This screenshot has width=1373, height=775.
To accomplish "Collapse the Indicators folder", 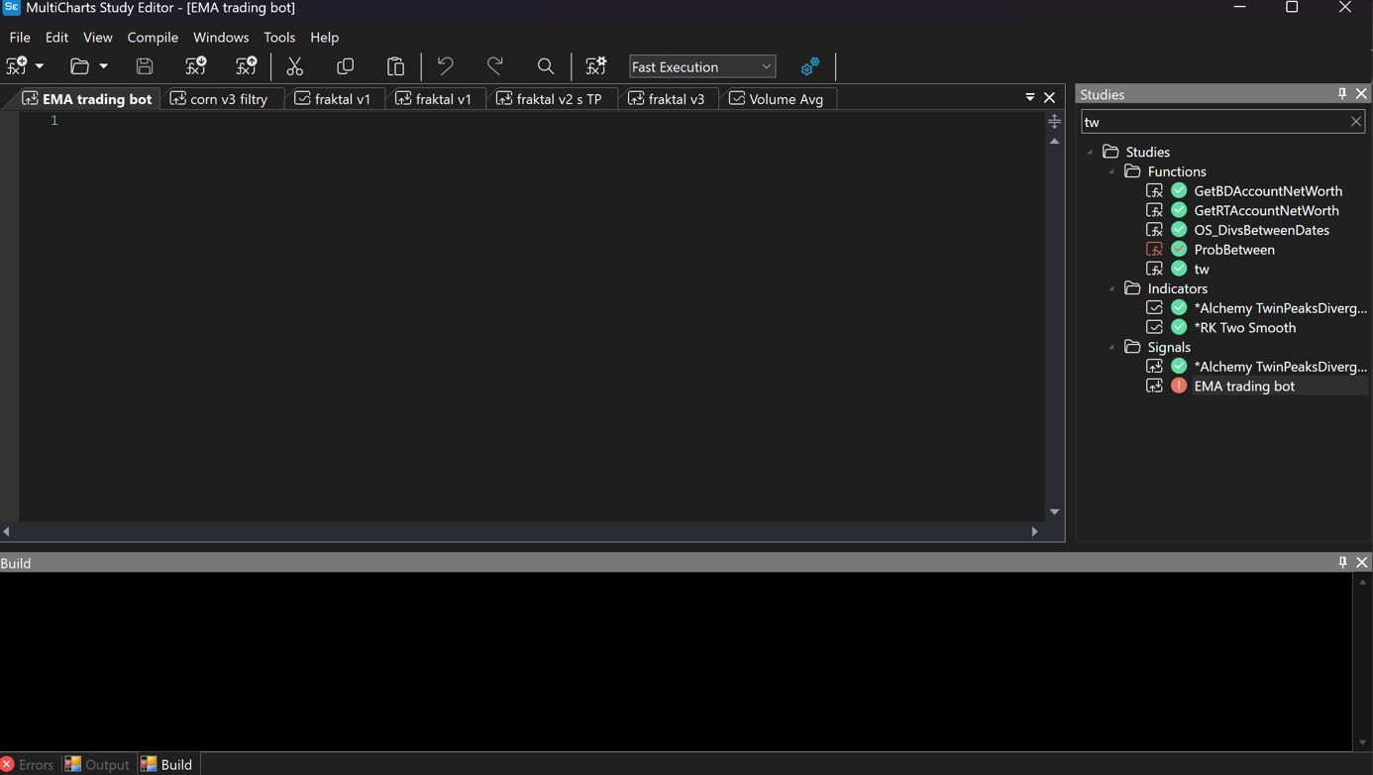I will click(x=1112, y=288).
